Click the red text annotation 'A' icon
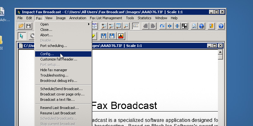Viewport: 253px width, 126px height. (120, 36)
